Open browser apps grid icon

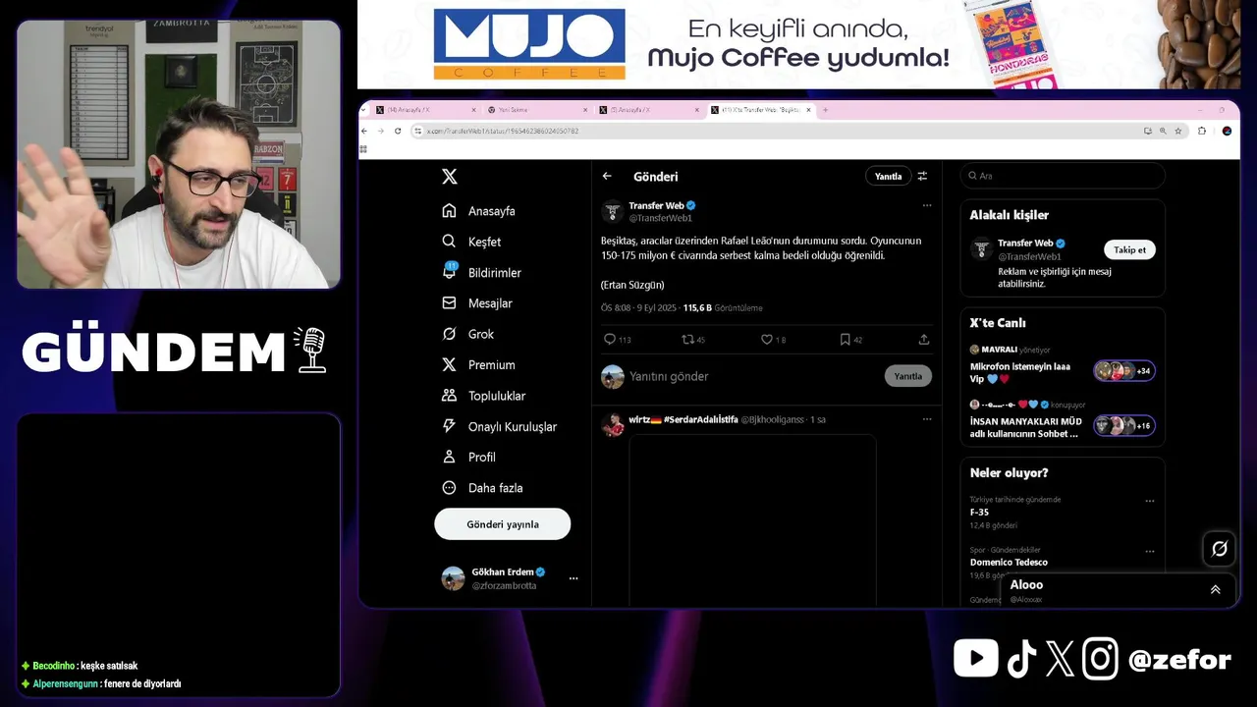click(363, 149)
